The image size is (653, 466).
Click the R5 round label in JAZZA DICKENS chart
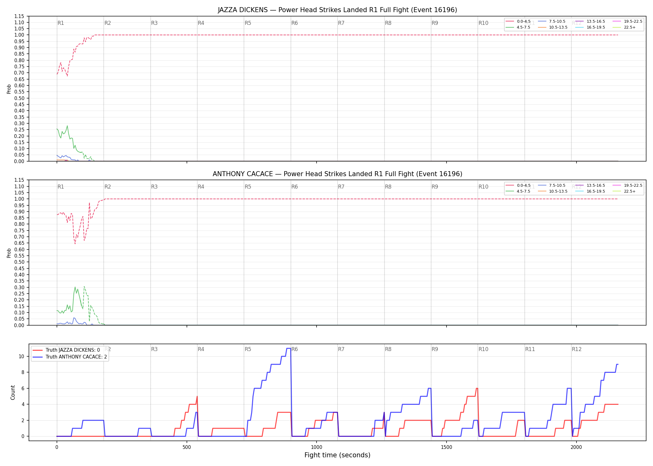tap(248, 23)
